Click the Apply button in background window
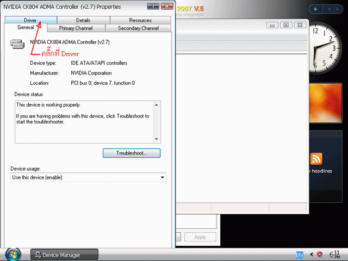Screen dimensions: 348x261 (x=200, y=237)
